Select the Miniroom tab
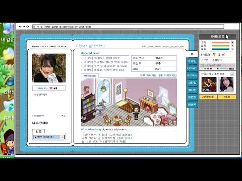This screenshot has height=181, width=242. pyautogui.click(x=90, y=76)
